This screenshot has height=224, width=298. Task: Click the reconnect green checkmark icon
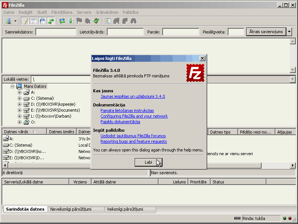(96, 21)
